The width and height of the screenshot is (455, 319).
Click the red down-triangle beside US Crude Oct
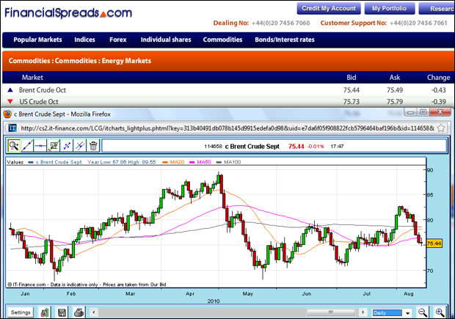pos(10,101)
